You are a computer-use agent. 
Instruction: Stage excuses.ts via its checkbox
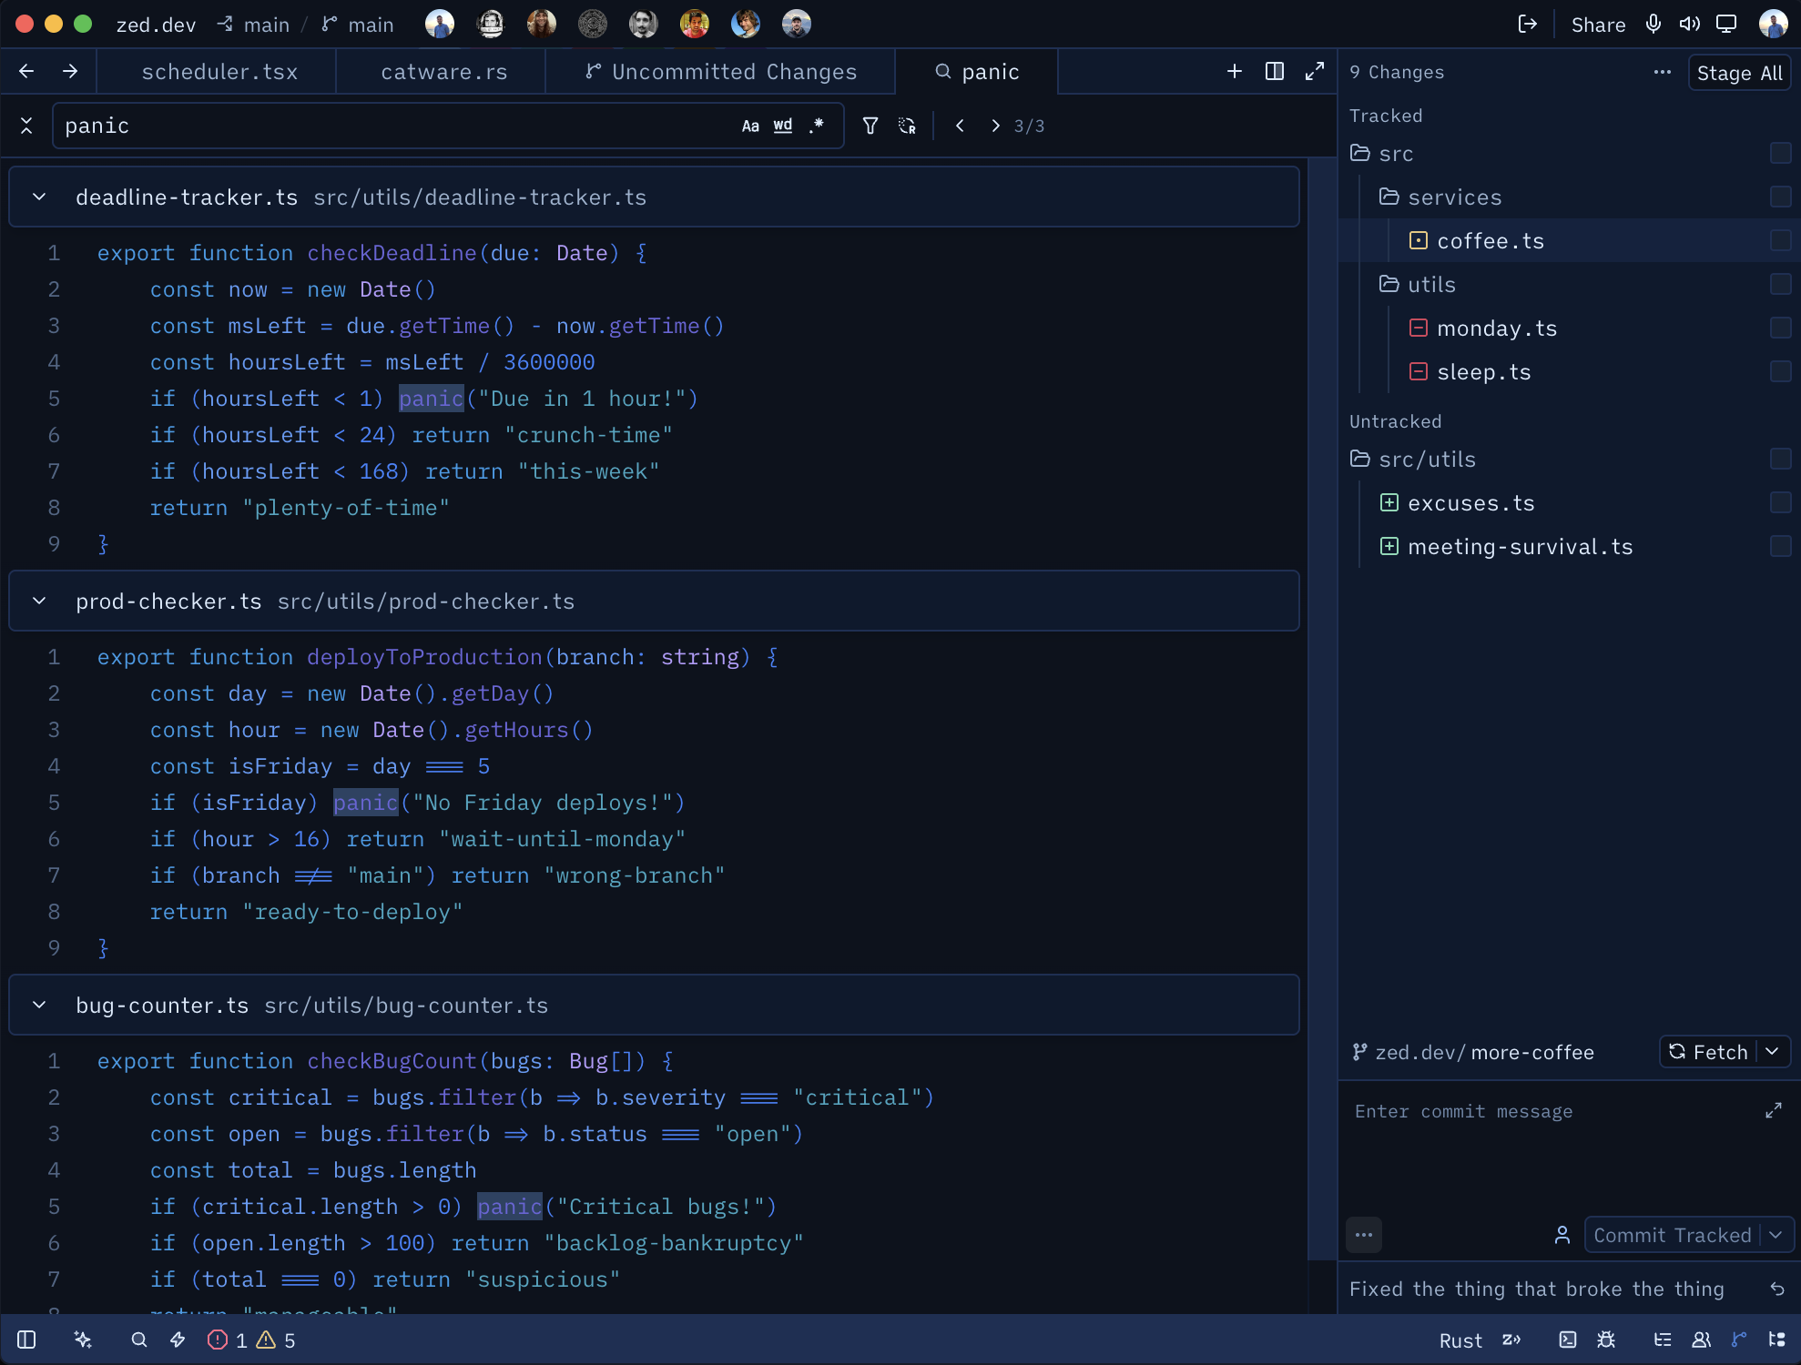pyautogui.click(x=1780, y=503)
